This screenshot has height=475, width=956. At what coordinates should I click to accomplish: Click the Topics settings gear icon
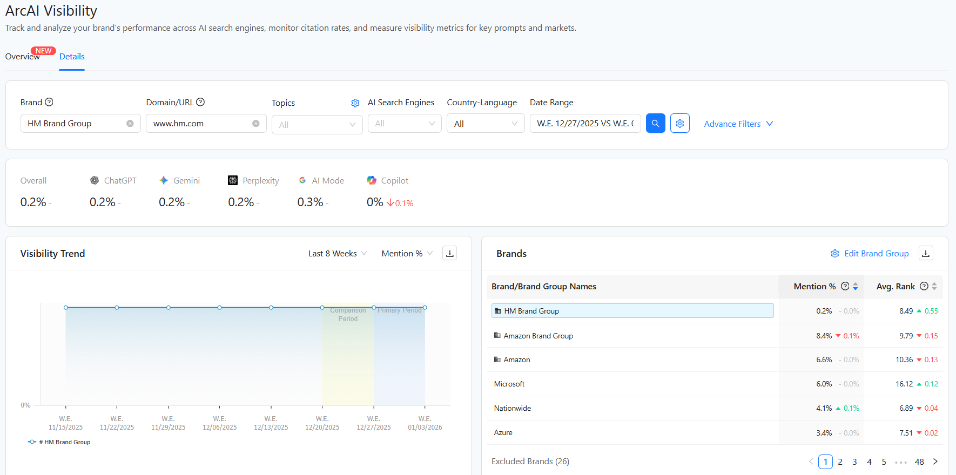click(355, 103)
